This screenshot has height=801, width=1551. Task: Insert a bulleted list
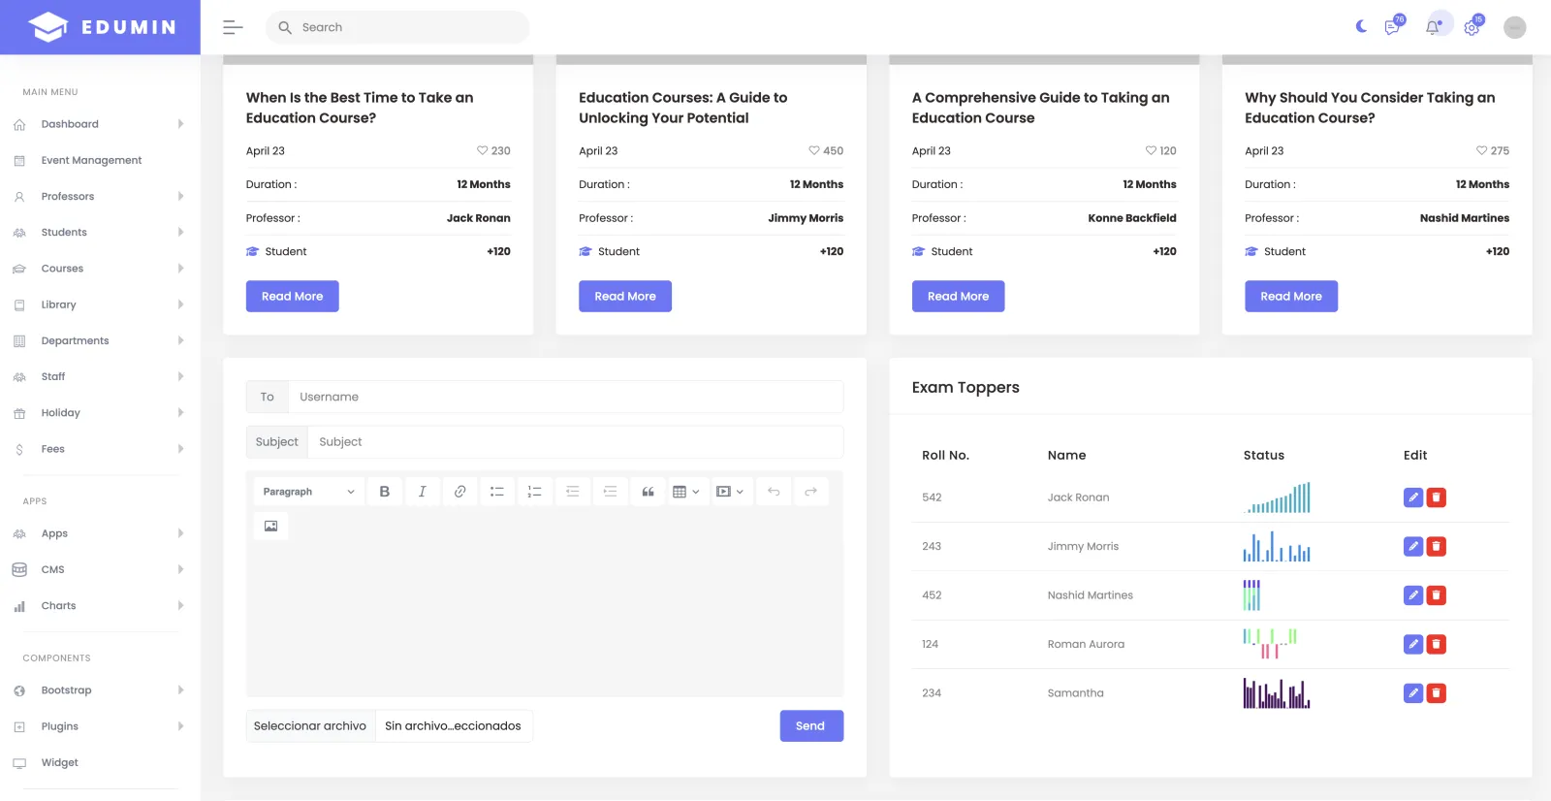[x=497, y=492]
